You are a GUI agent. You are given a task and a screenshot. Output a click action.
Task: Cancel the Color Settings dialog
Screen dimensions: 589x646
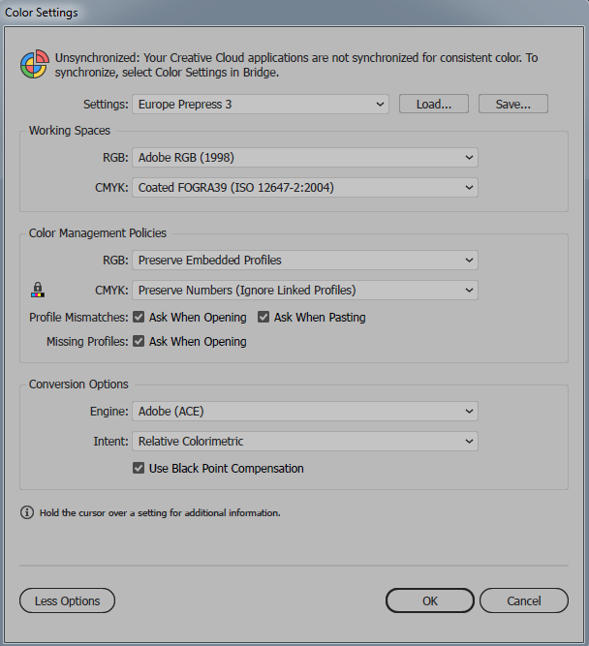[524, 601]
